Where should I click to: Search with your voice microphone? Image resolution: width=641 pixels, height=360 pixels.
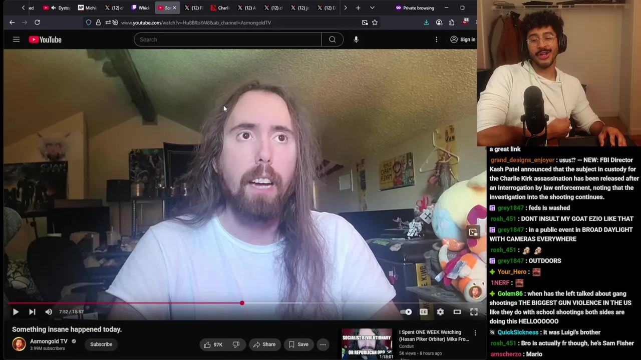click(x=356, y=39)
